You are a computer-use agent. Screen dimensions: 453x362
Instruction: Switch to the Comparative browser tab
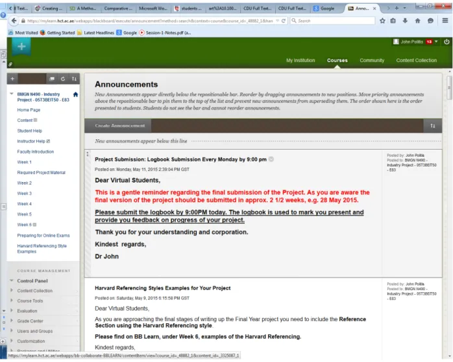click(118, 8)
